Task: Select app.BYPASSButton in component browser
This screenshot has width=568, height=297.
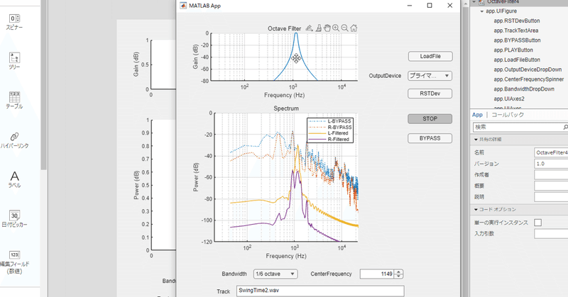Action: 517,40
